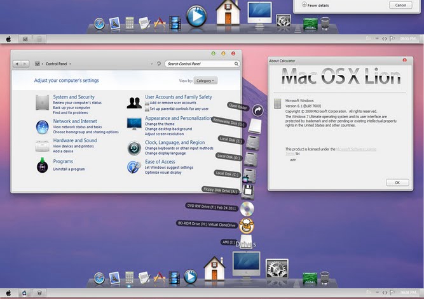Open BD-ROM Drive (H:) Virtual CloneDrive icon
424x299 pixels.
tap(247, 225)
